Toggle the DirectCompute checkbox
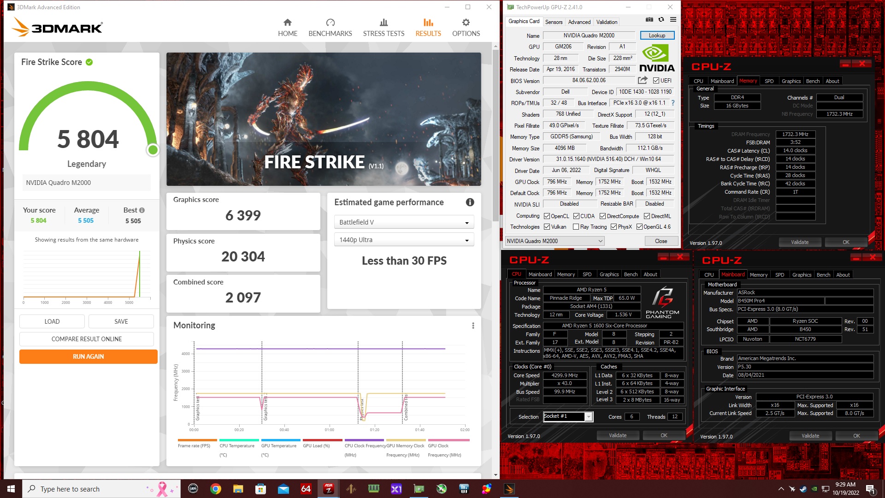Viewport: 885px width, 498px height. pos(602,216)
